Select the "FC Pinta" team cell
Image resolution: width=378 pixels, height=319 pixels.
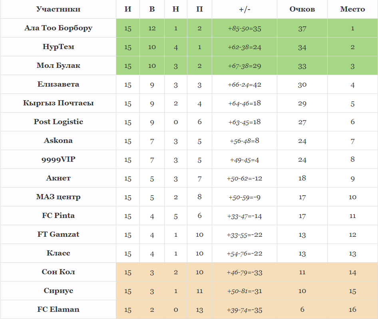[x=58, y=216]
